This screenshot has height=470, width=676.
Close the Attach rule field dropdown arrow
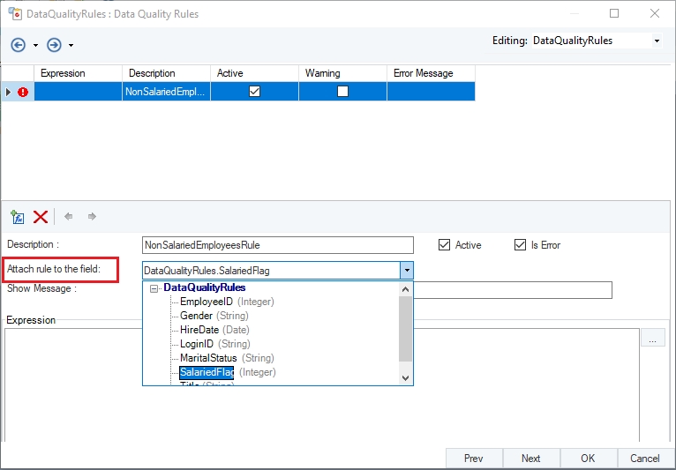(407, 271)
